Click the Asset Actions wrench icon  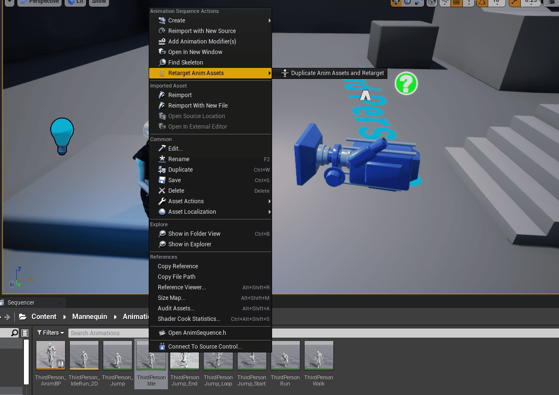[x=162, y=201]
